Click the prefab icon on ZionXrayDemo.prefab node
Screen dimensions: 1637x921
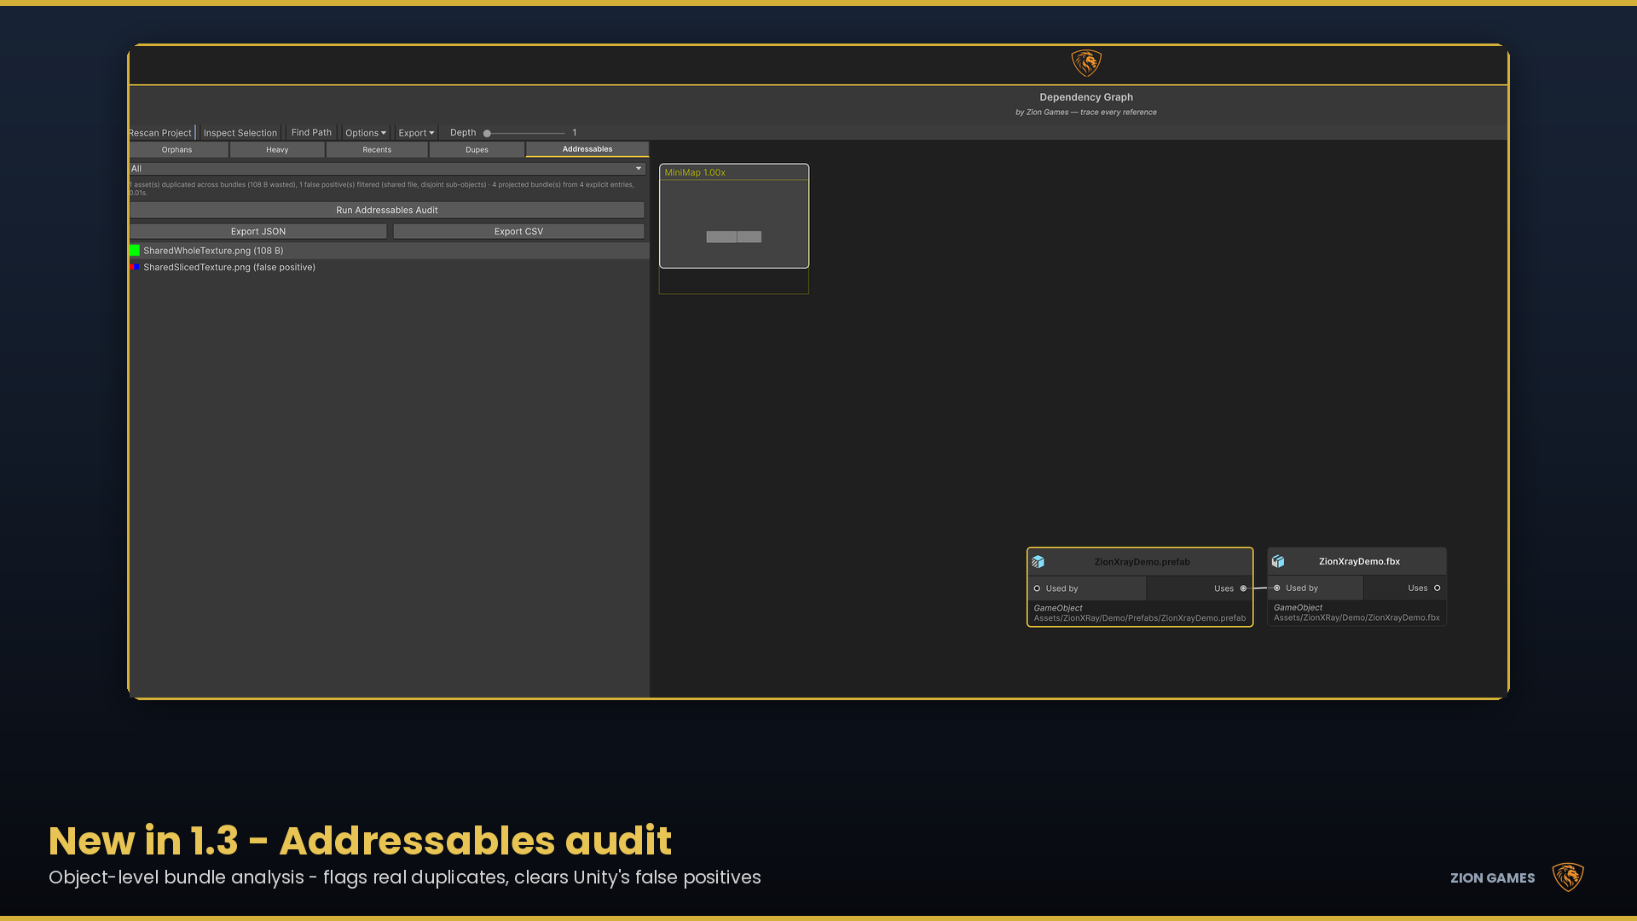click(x=1038, y=562)
